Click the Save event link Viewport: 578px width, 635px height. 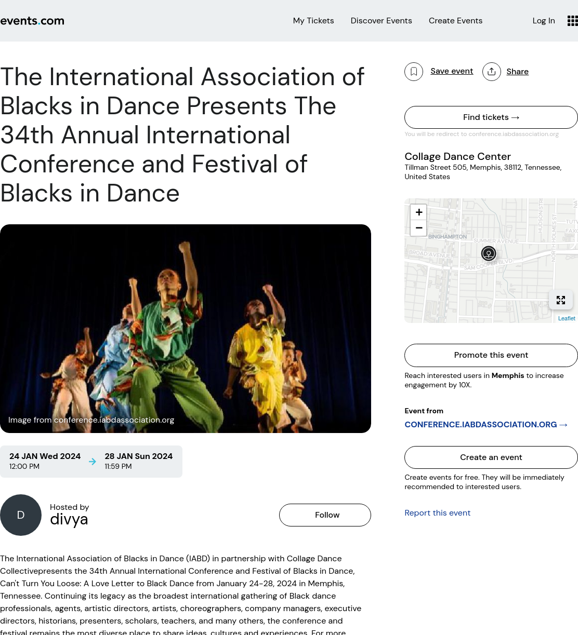(x=452, y=71)
